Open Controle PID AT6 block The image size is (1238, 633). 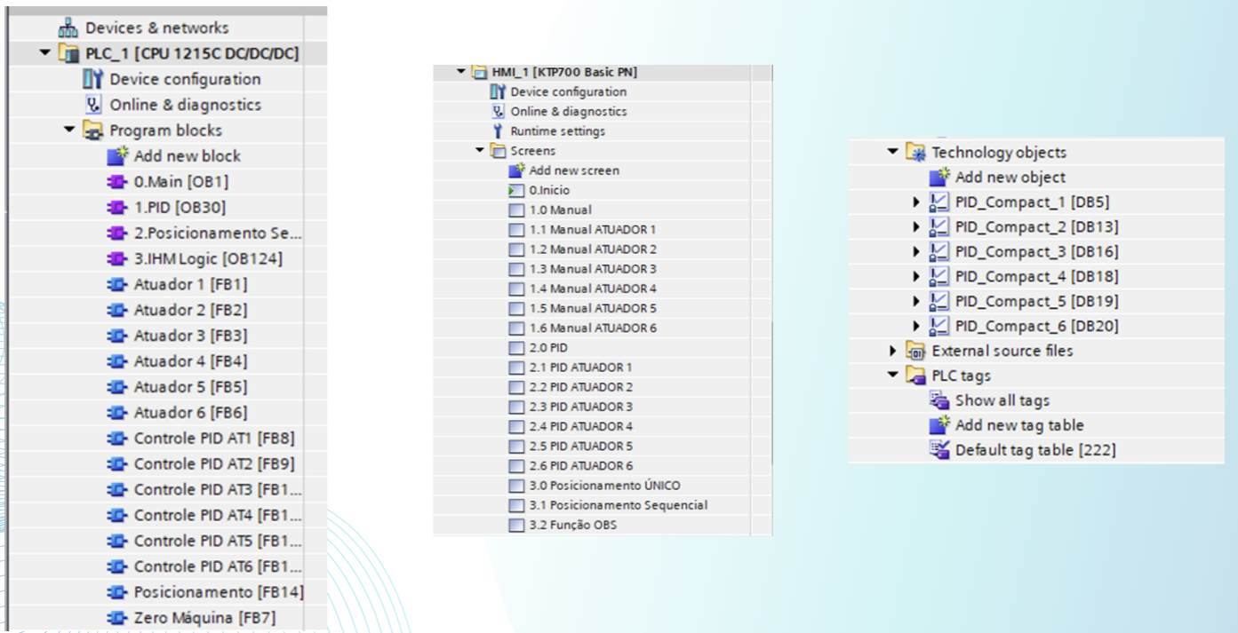pyautogui.click(x=218, y=566)
